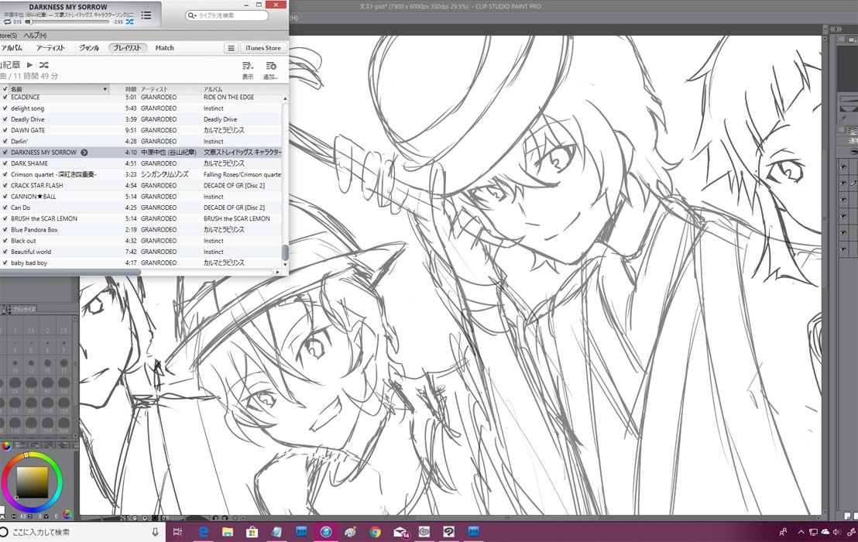The height and width of the screenshot is (542, 858).
Task: Click the sort arrow on the 名前 column
Action: coord(105,89)
